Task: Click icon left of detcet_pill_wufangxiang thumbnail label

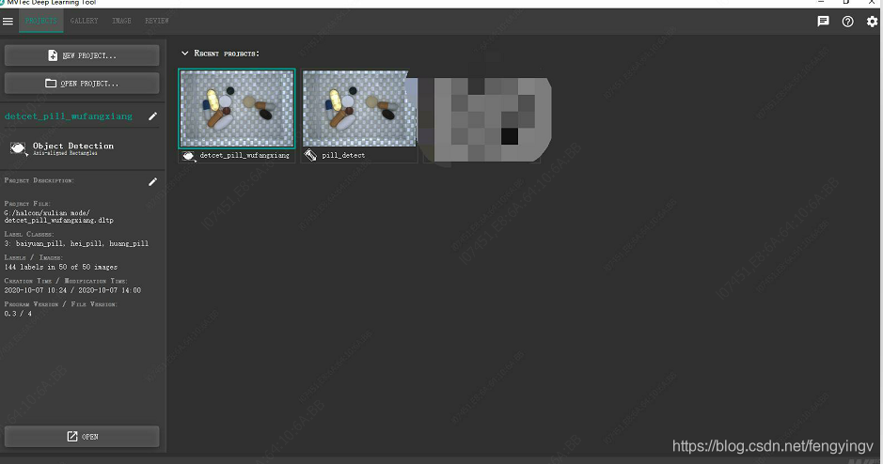Action: pos(189,155)
